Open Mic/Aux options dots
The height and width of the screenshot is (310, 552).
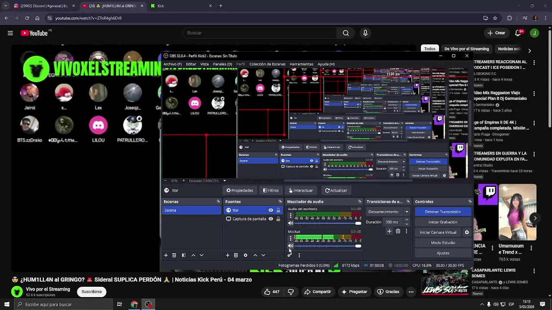(x=290, y=238)
